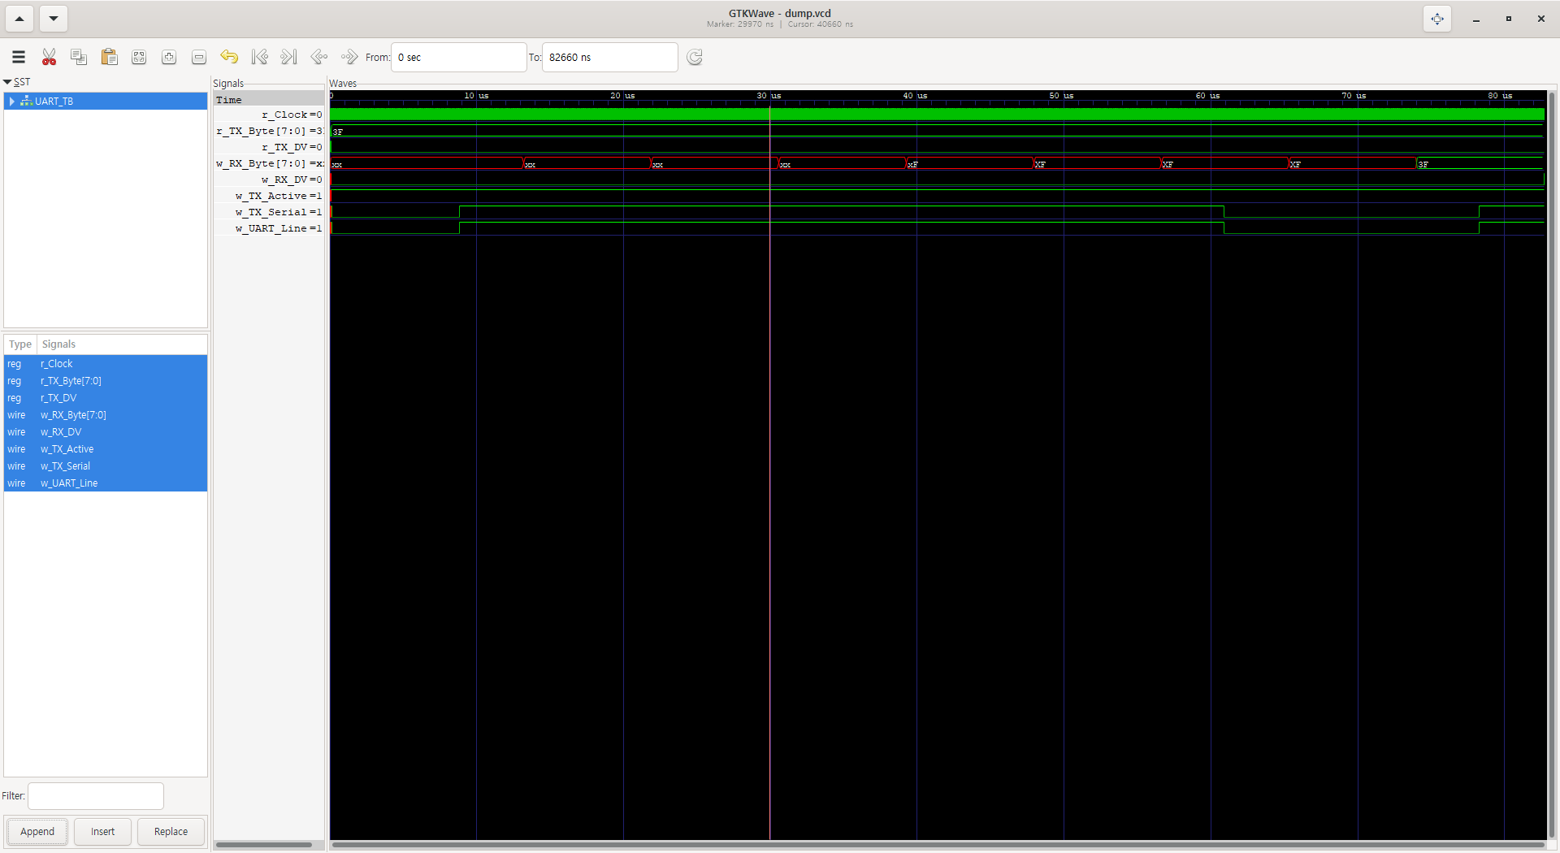Select the Type column header
The image size is (1560, 853).
tap(19, 344)
